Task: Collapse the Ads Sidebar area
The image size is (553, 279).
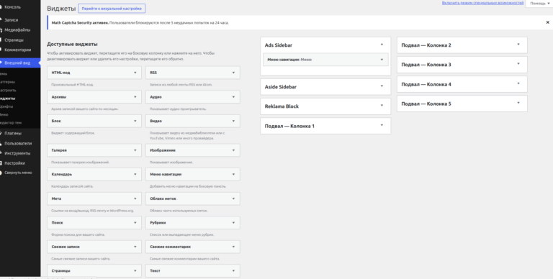Action: 382,45
